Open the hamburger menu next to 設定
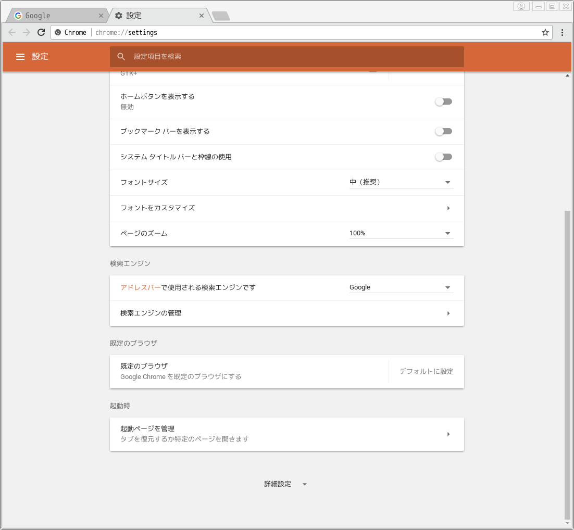Viewport: 574px width, 530px height. click(20, 57)
